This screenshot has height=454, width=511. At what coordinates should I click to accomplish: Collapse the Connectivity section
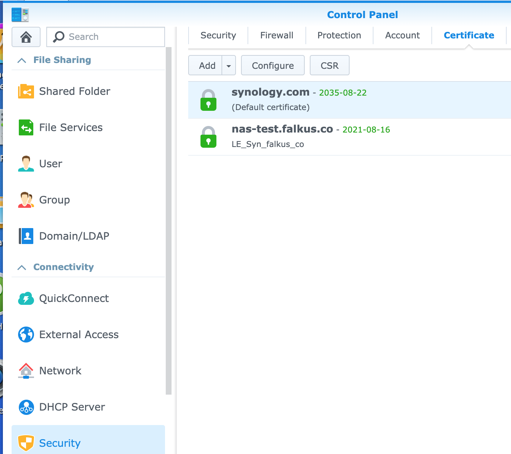(x=22, y=267)
